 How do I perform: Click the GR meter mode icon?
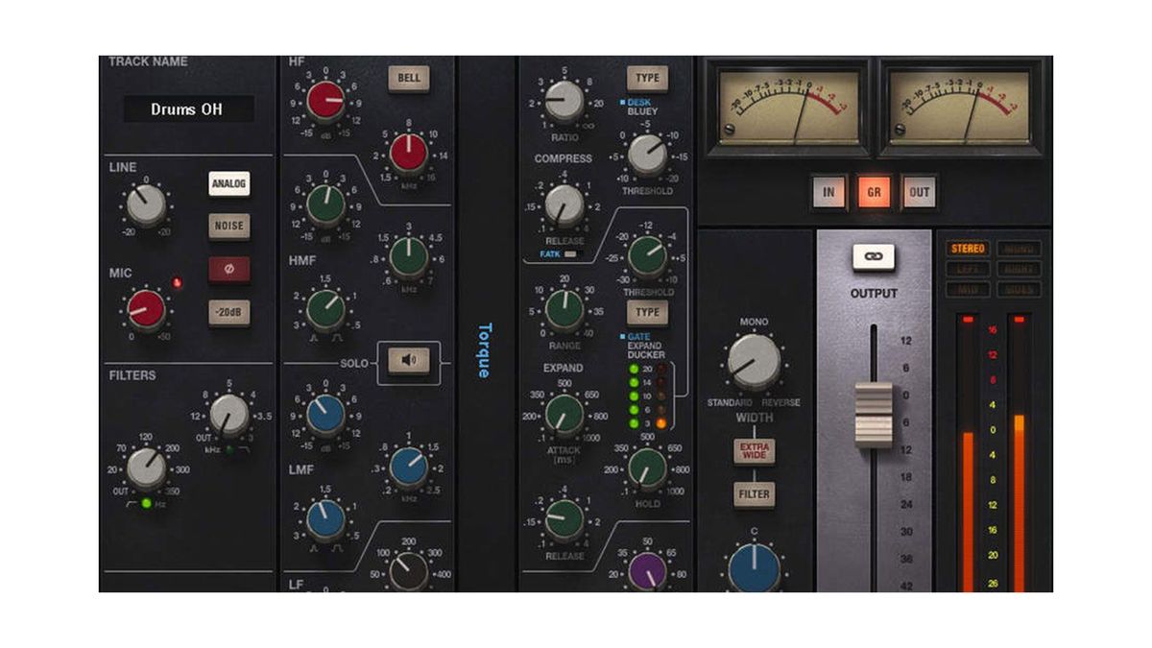coord(876,192)
